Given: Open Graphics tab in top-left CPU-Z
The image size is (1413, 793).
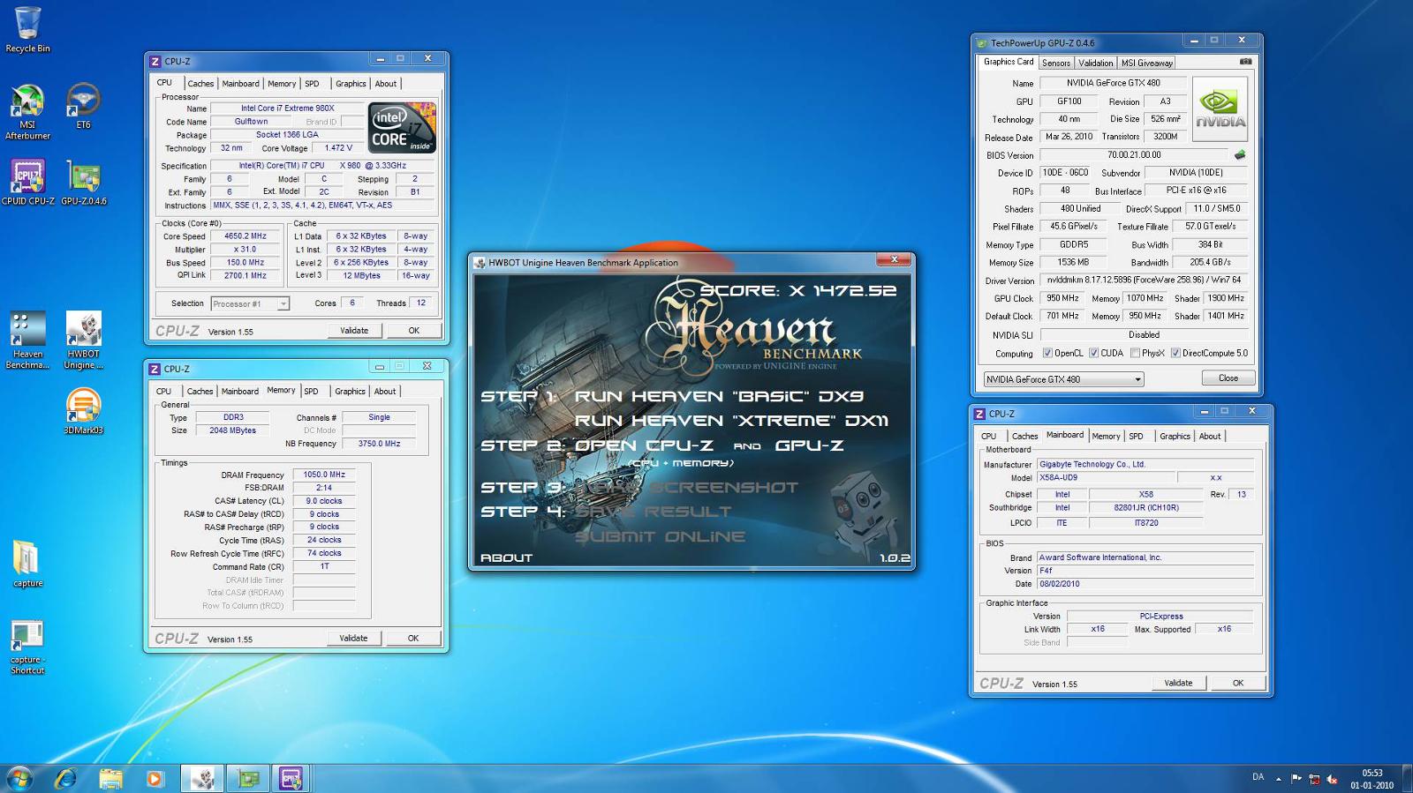Looking at the screenshot, I should pyautogui.click(x=351, y=84).
